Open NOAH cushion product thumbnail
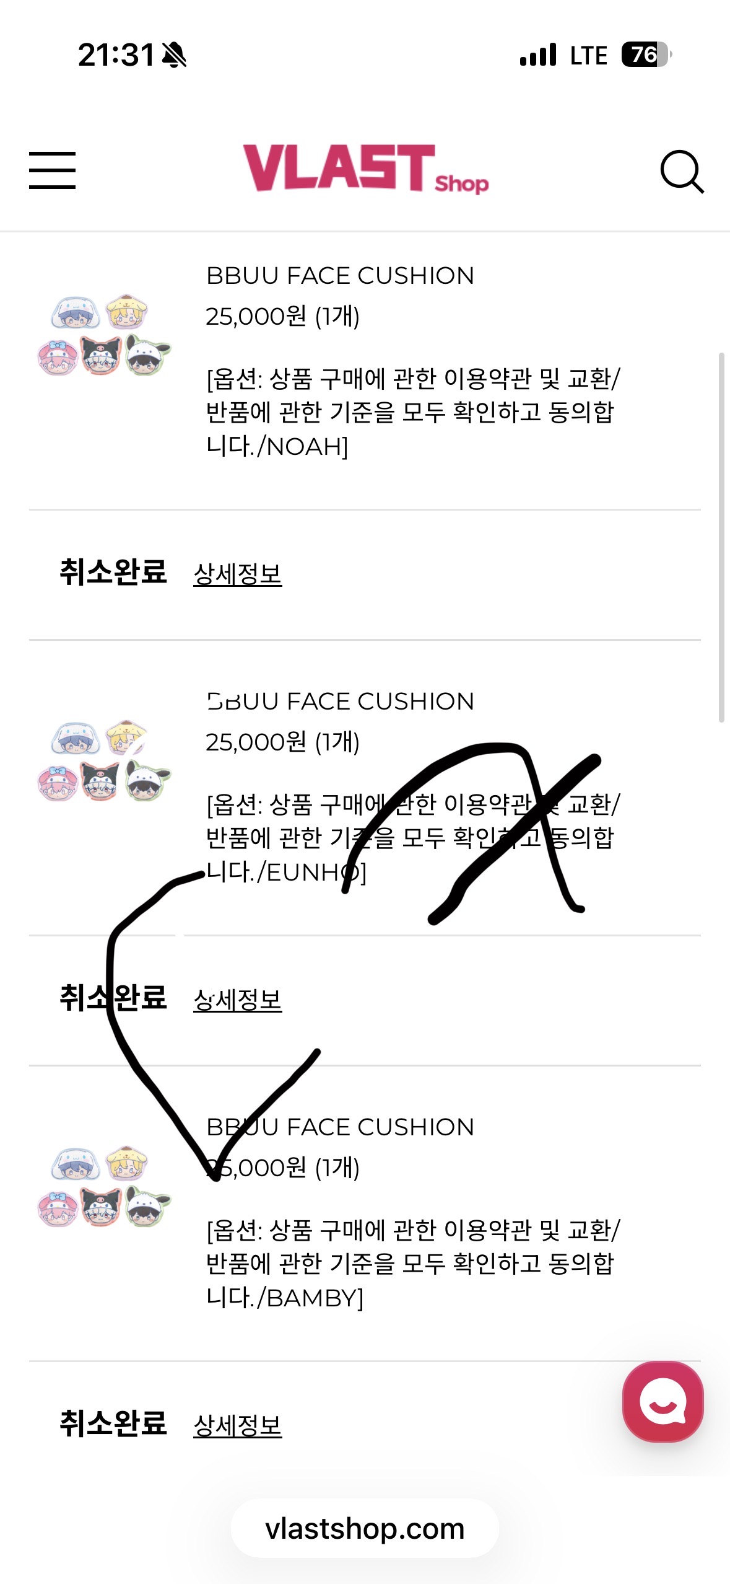 coord(104,335)
